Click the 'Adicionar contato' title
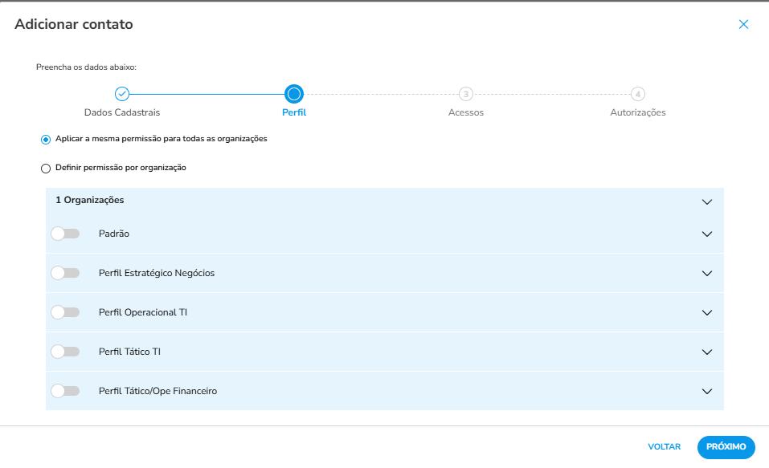The height and width of the screenshot is (468, 769). [74, 24]
